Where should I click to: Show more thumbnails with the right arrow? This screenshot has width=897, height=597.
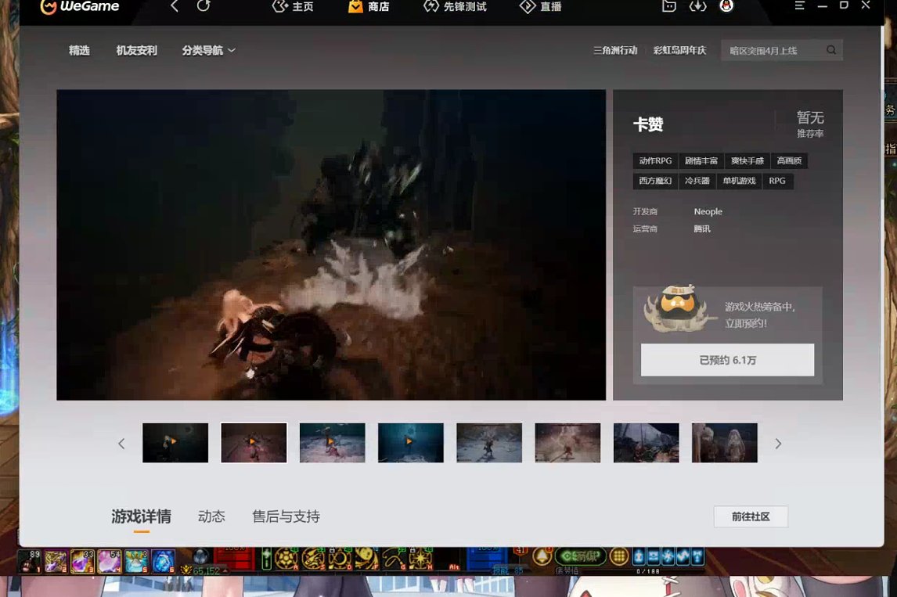(x=778, y=443)
